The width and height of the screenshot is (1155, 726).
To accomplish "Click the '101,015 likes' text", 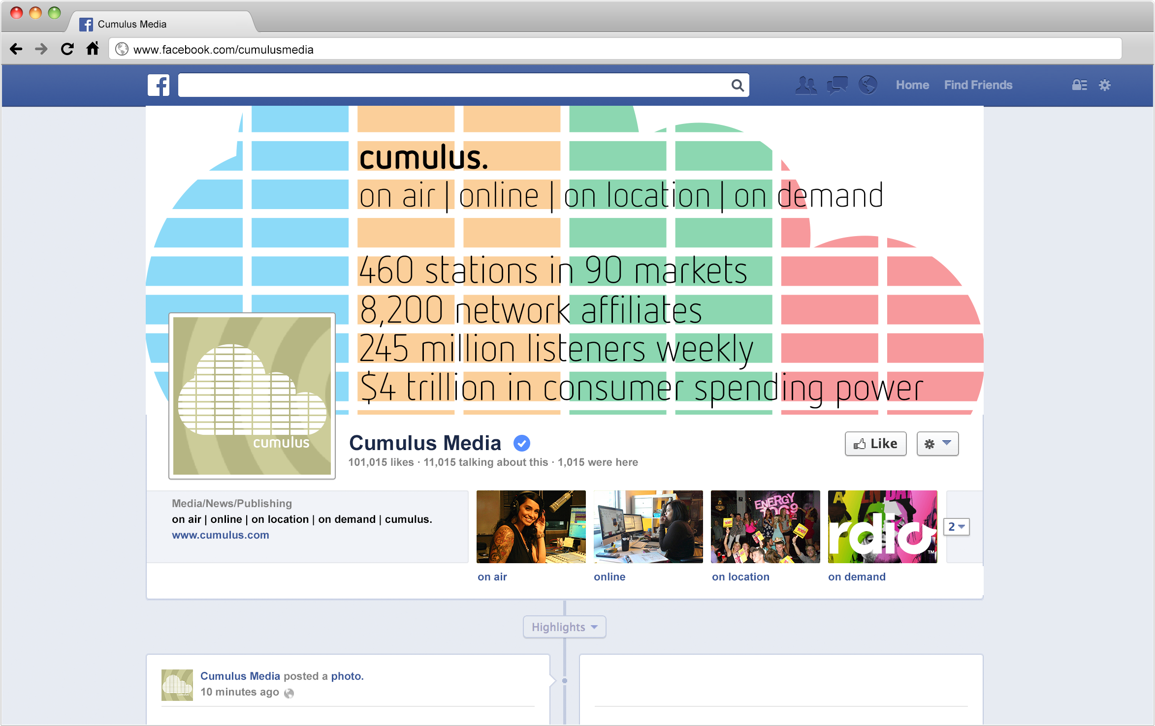I will click(x=381, y=462).
